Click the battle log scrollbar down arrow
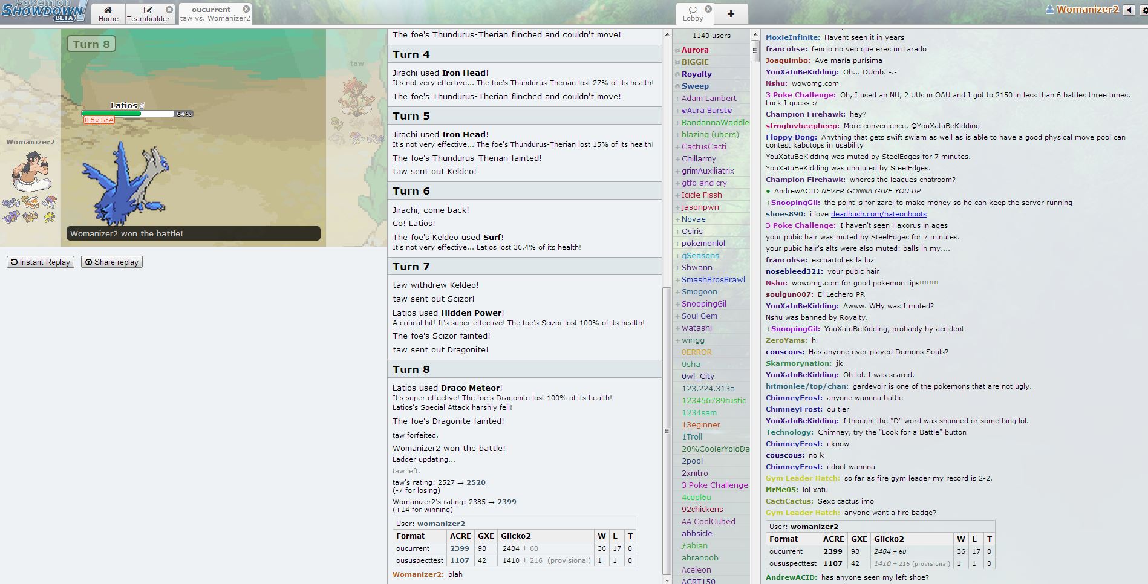Viewport: 1148px width, 584px height. point(667,580)
